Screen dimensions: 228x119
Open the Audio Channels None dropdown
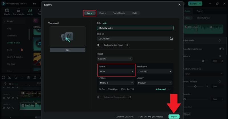click(203, 74)
